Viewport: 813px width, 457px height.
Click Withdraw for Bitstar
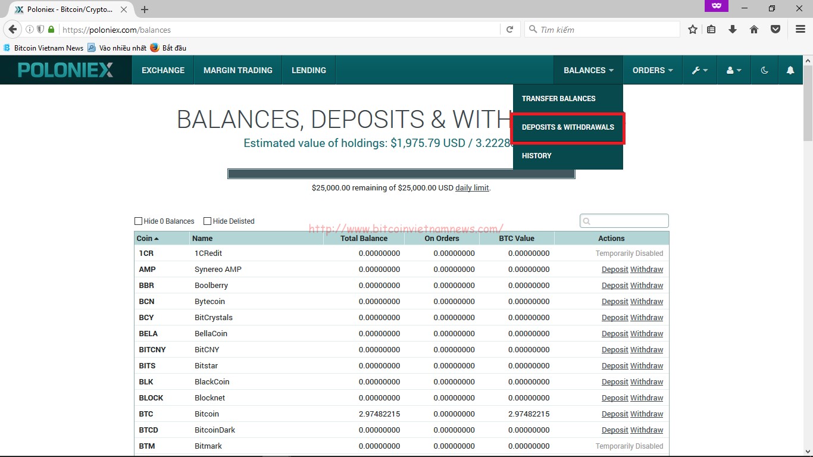click(647, 365)
